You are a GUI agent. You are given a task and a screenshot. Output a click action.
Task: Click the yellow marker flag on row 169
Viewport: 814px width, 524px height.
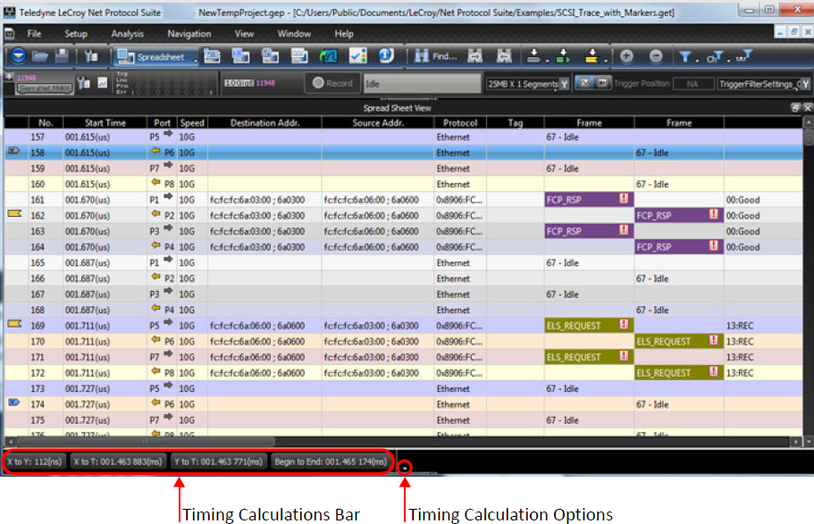click(x=14, y=324)
